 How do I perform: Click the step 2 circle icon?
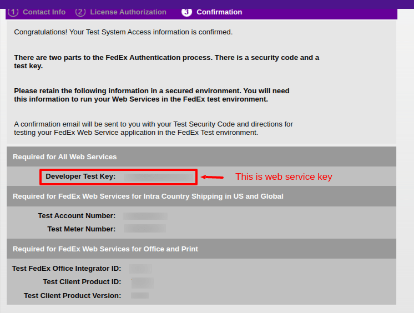(x=80, y=12)
